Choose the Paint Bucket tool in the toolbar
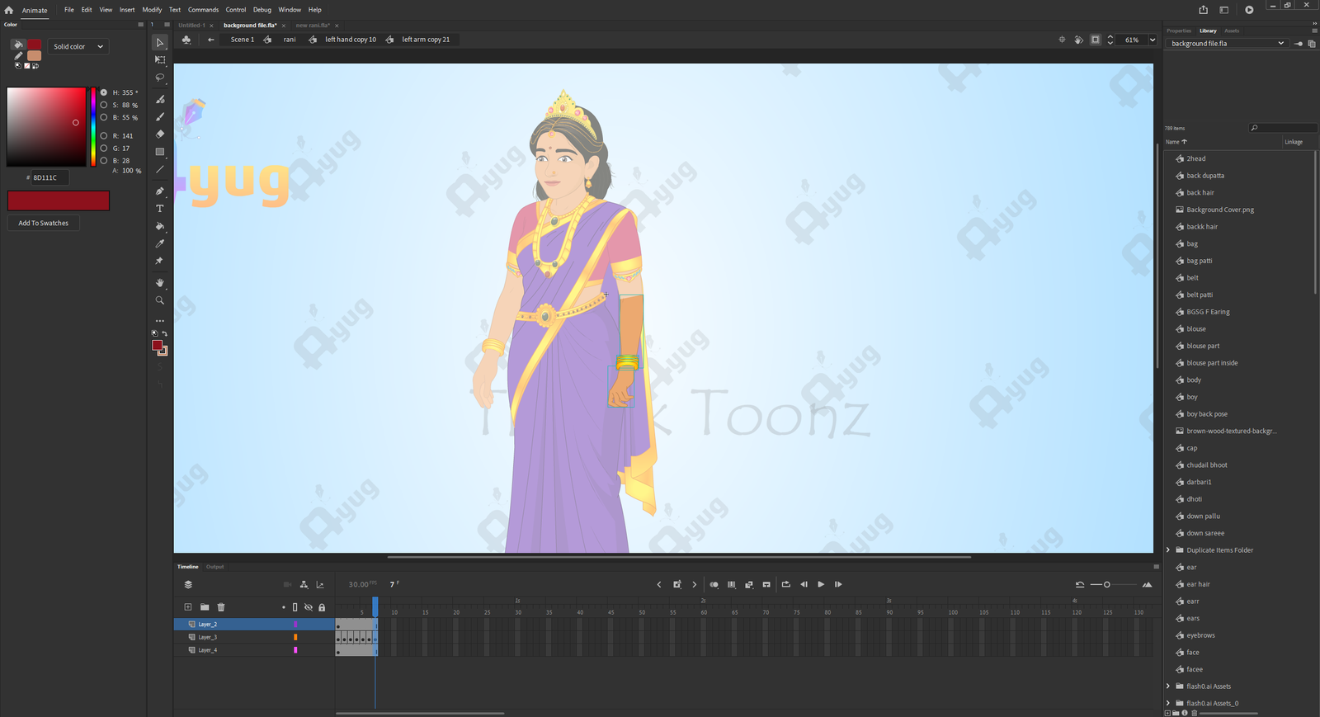The height and width of the screenshot is (717, 1320). [x=160, y=226]
